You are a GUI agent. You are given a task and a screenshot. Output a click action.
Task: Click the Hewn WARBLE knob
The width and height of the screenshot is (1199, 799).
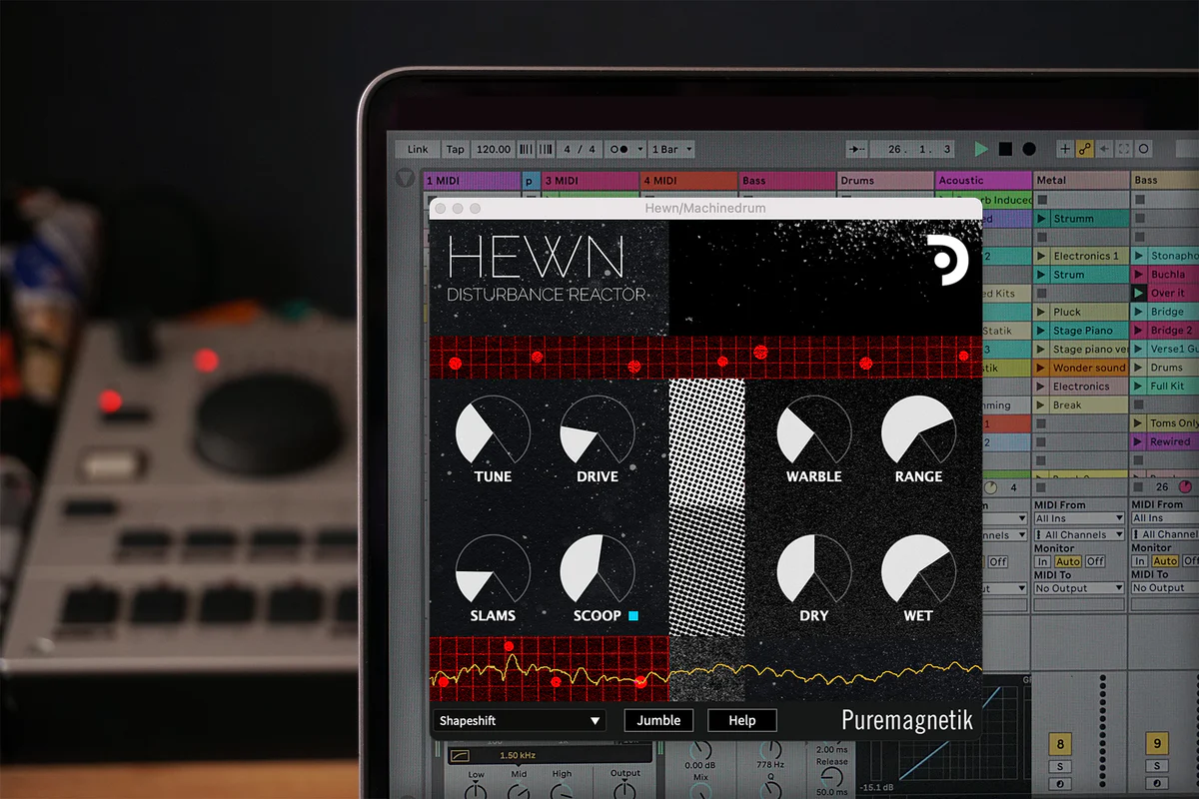point(814,432)
